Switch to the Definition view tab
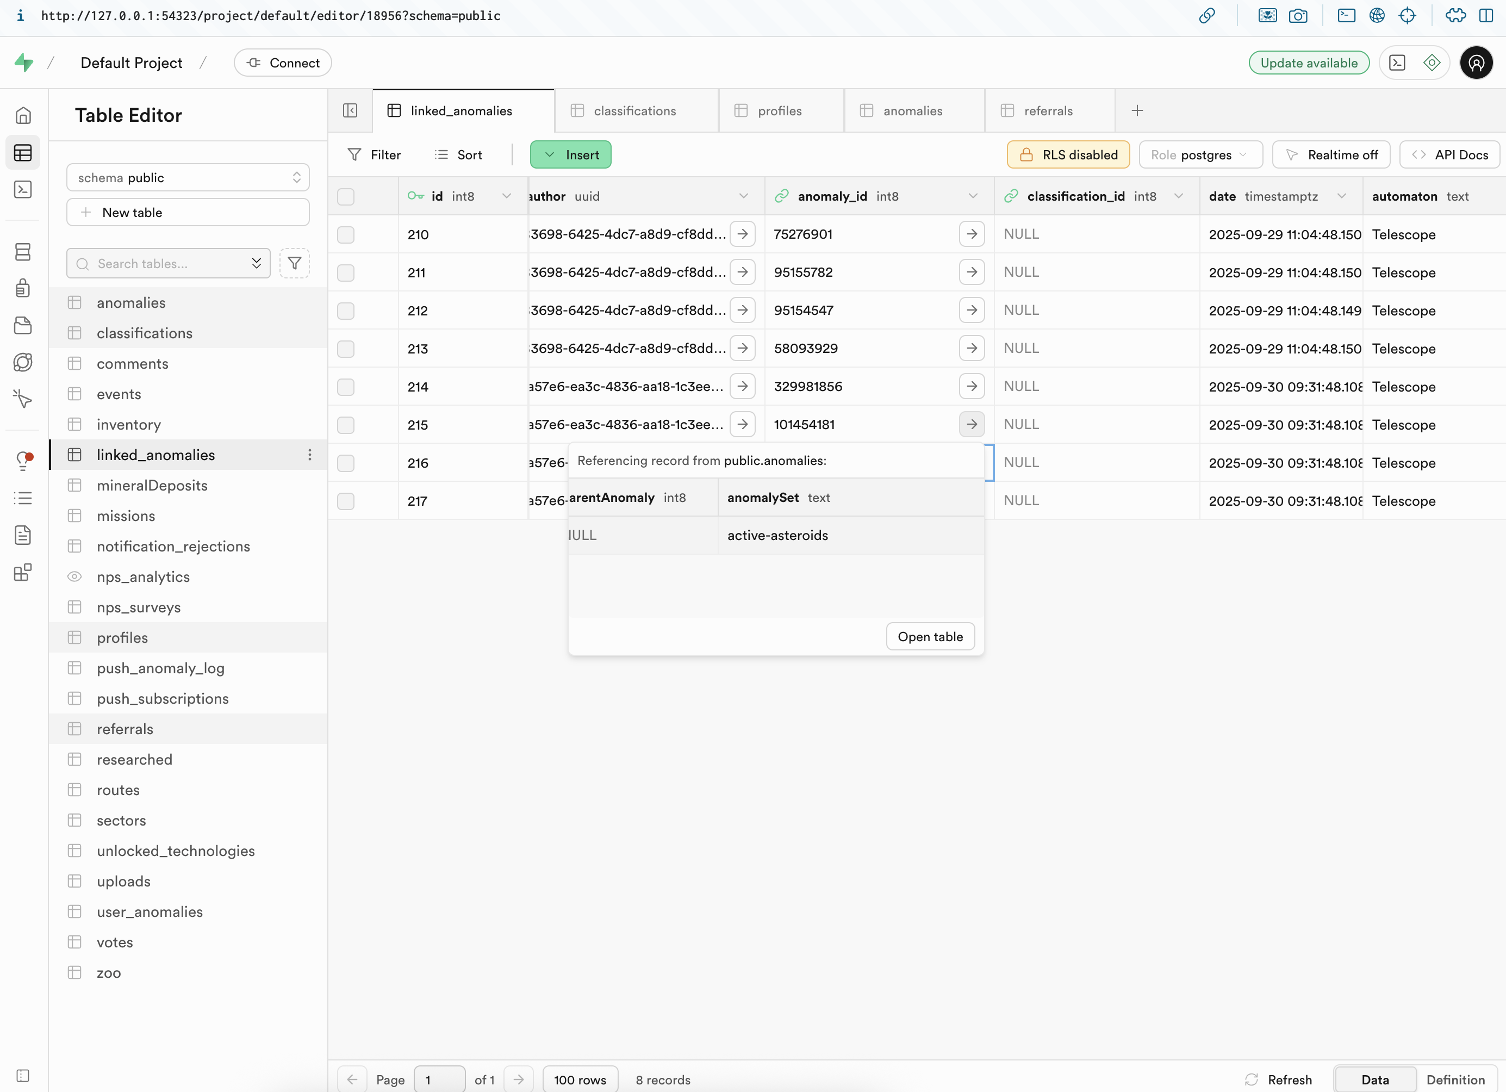 click(1455, 1079)
